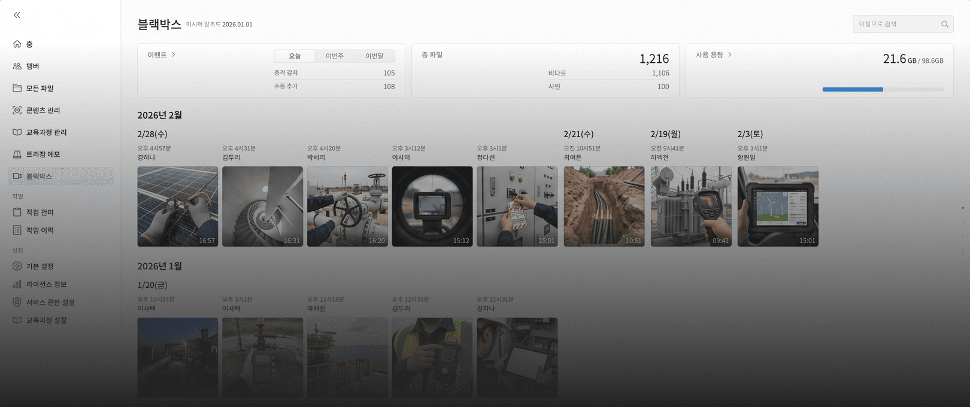Select the 오늘 segment toggle
Viewport: 970px width, 407px height.
(x=295, y=56)
